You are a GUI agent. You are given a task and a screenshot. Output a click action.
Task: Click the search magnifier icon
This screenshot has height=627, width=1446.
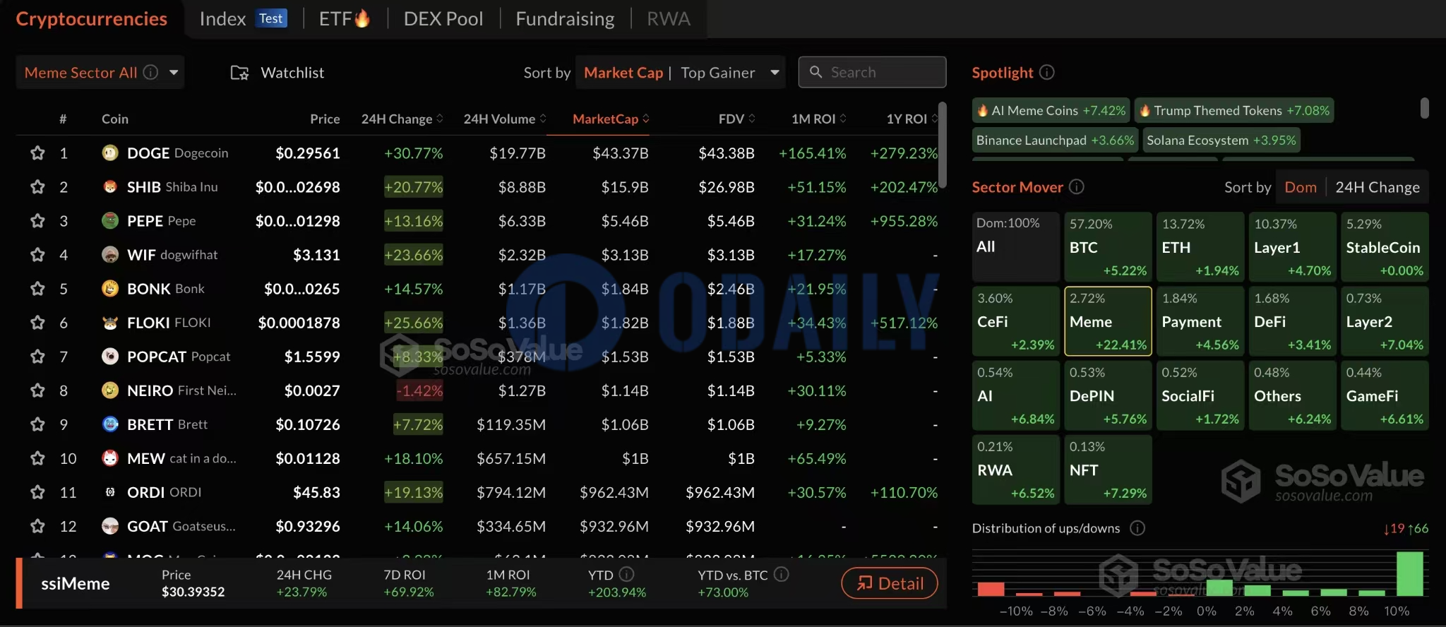click(x=816, y=72)
